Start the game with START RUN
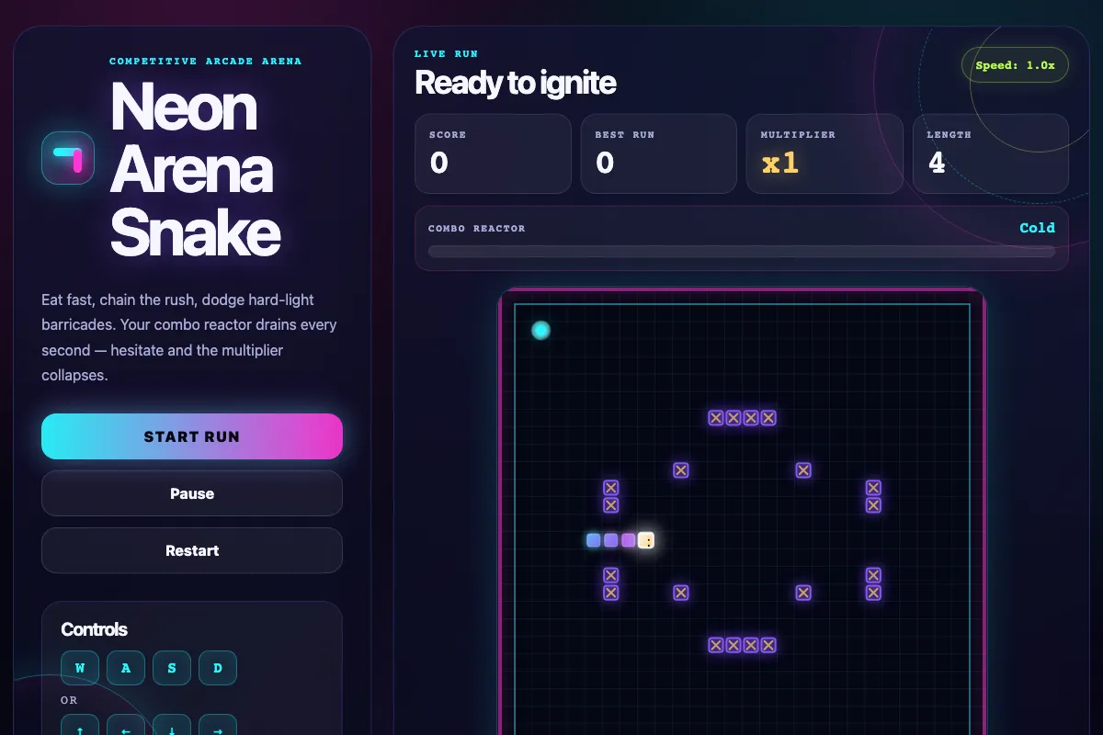The height and width of the screenshot is (735, 1103). (x=192, y=436)
